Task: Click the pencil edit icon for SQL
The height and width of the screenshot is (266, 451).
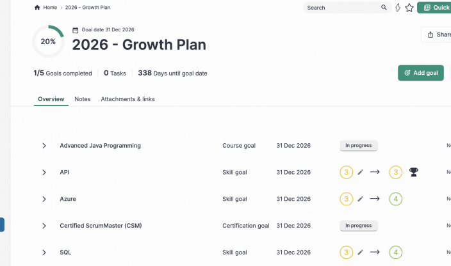Action: click(x=361, y=253)
